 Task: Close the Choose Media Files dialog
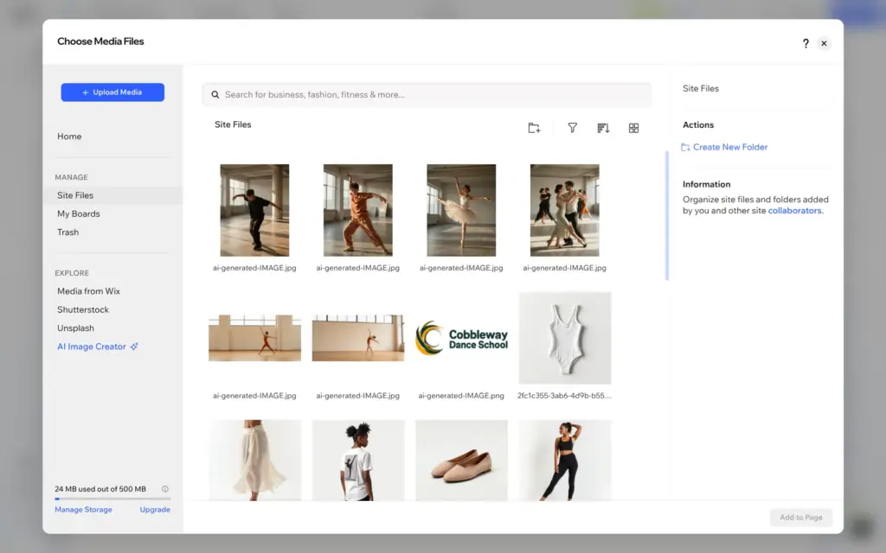824,43
